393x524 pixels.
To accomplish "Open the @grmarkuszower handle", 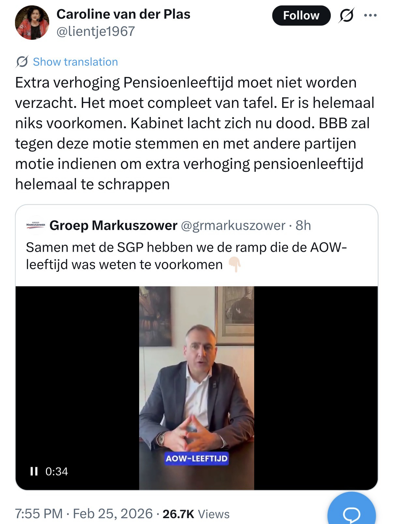I will click(233, 225).
